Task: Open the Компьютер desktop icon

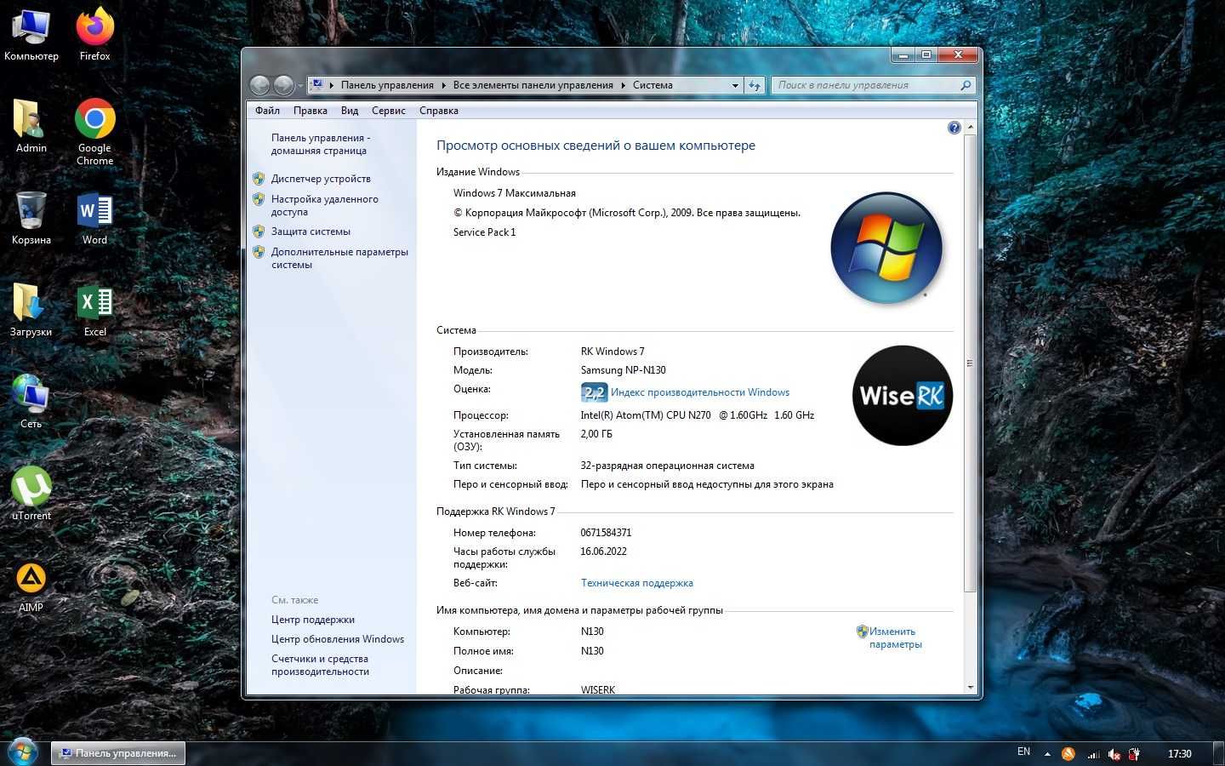Action: [31, 35]
